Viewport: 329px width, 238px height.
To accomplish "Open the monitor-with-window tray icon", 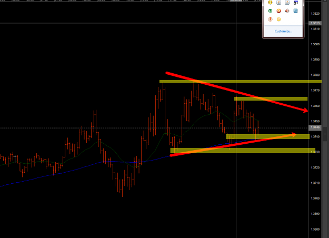I will point(296,3).
